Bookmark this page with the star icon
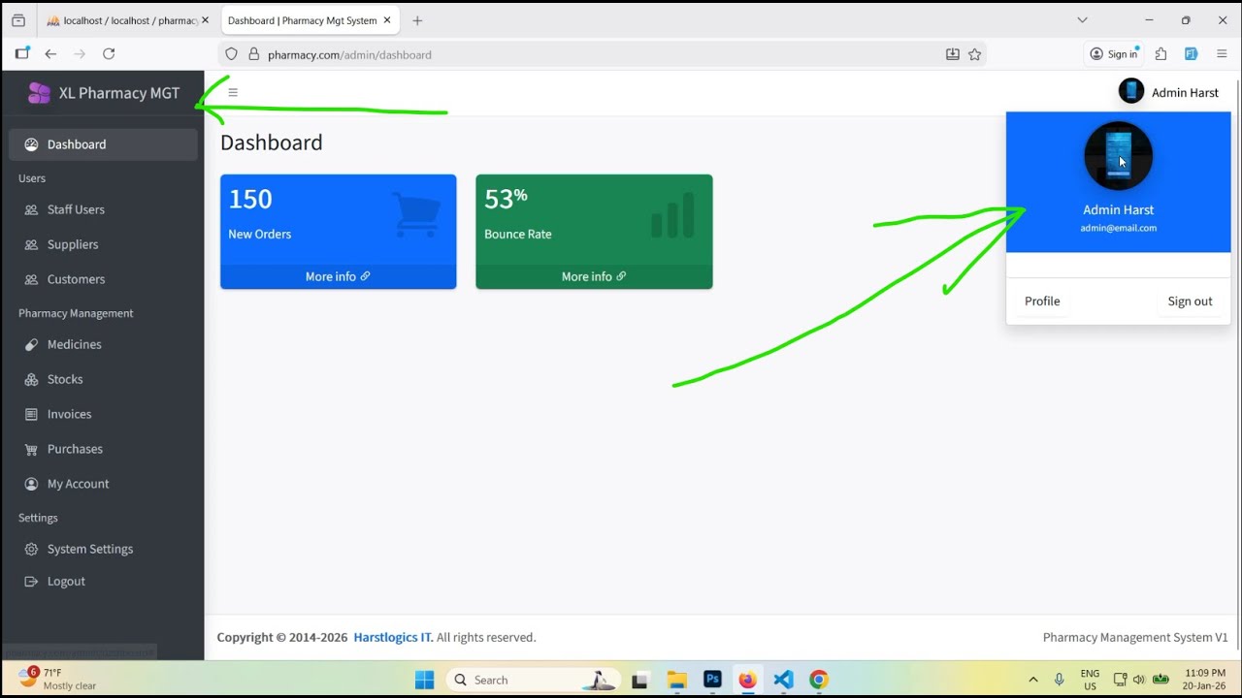1242x698 pixels. click(975, 54)
